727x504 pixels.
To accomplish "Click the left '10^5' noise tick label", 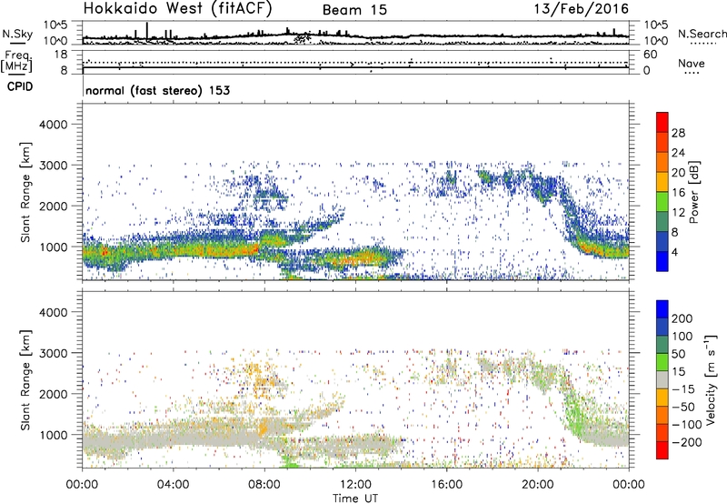I will pos(56,25).
